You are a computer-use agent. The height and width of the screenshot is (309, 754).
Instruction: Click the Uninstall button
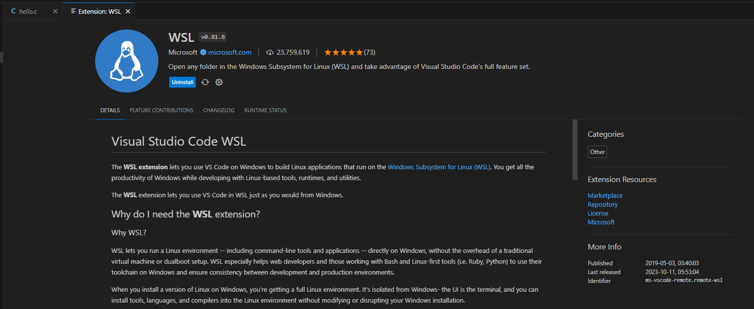(182, 82)
